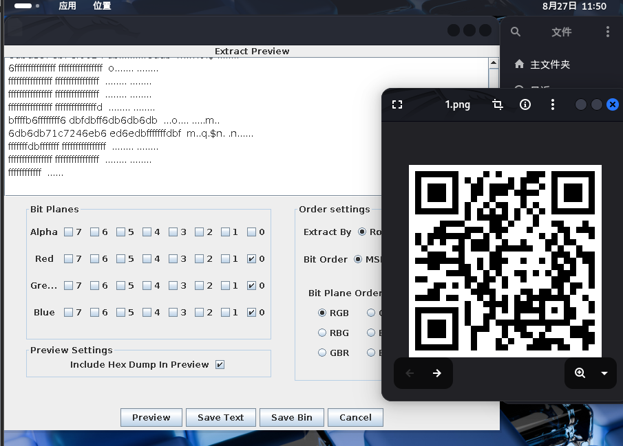The width and height of the screenshot is (623, 446).
Task: Toggle fullscreen in the 1.png viewer
Action: click(397, 104)
